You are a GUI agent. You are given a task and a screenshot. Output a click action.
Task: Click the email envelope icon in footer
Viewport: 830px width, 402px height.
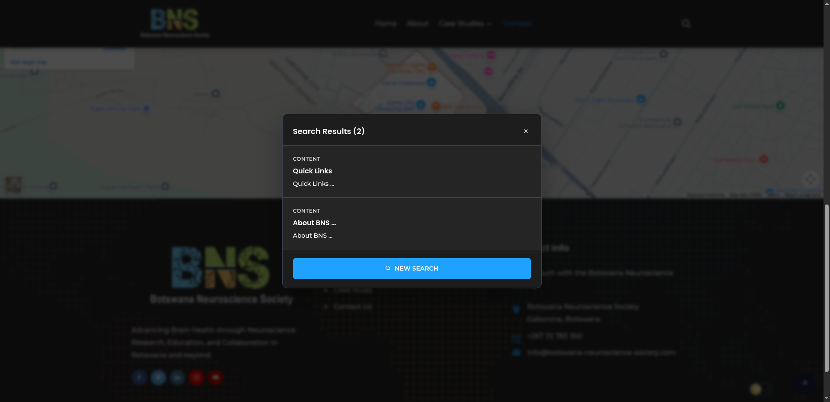point(516,353)
